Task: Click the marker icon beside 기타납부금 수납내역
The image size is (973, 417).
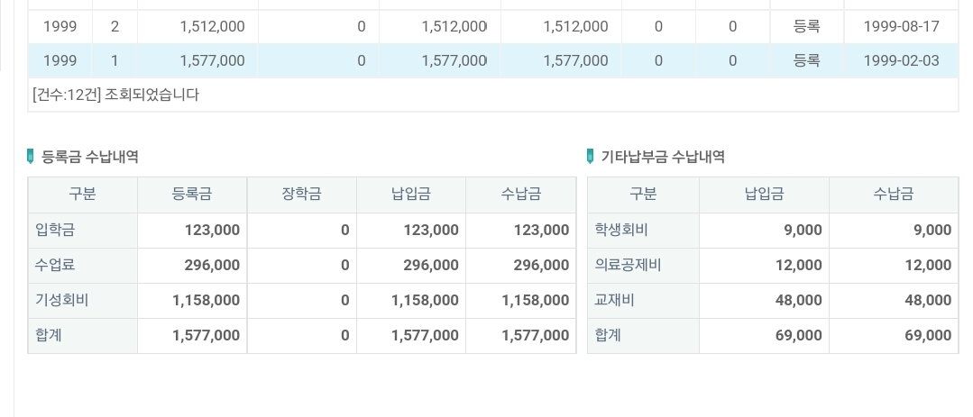Action: pos(591,157)
